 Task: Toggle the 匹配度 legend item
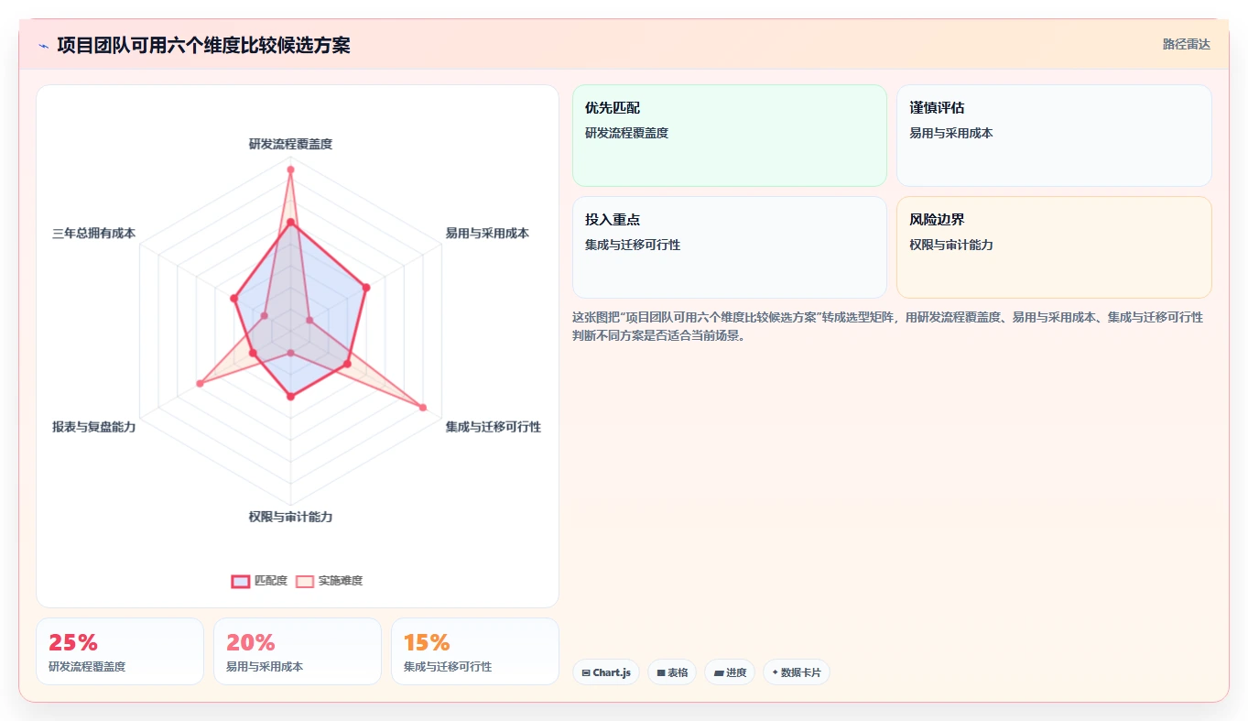click(260, 581)
